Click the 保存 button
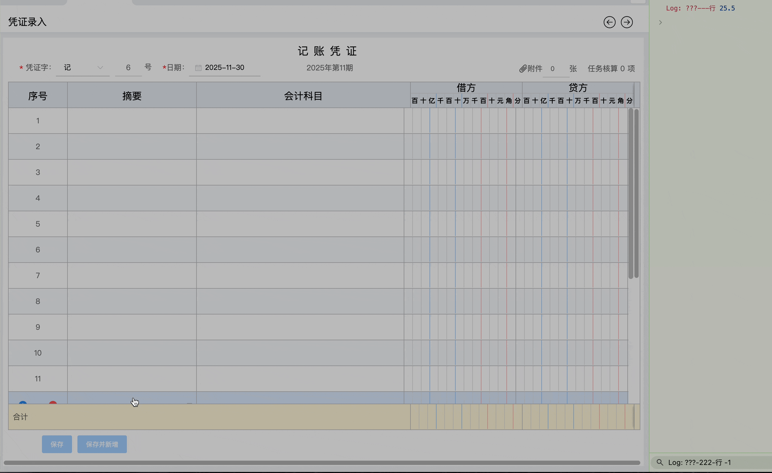772x473 pixels. (57, 444)
